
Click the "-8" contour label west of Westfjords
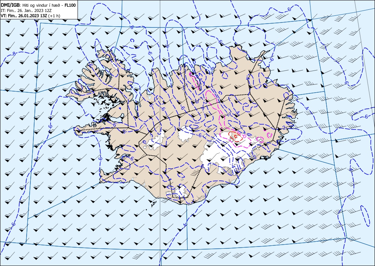click(x=14, y=54)
